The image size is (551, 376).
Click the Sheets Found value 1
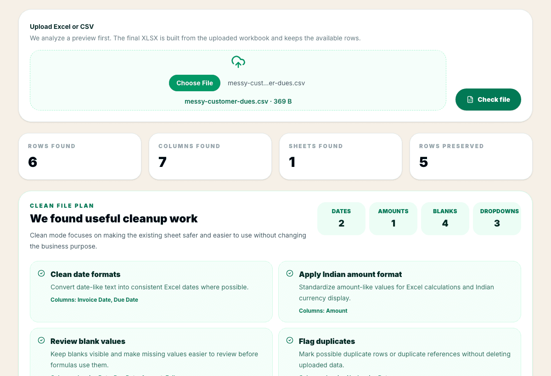[x=292, y=162]
